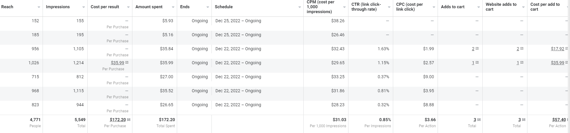
Task: Click footnote icon beside 2 in Adds to cart
Action: 477,49
